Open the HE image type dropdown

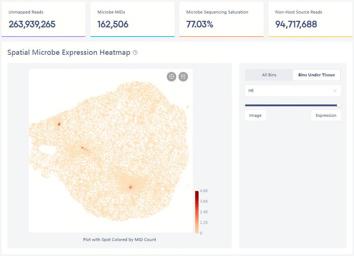(x=293, y=91)
